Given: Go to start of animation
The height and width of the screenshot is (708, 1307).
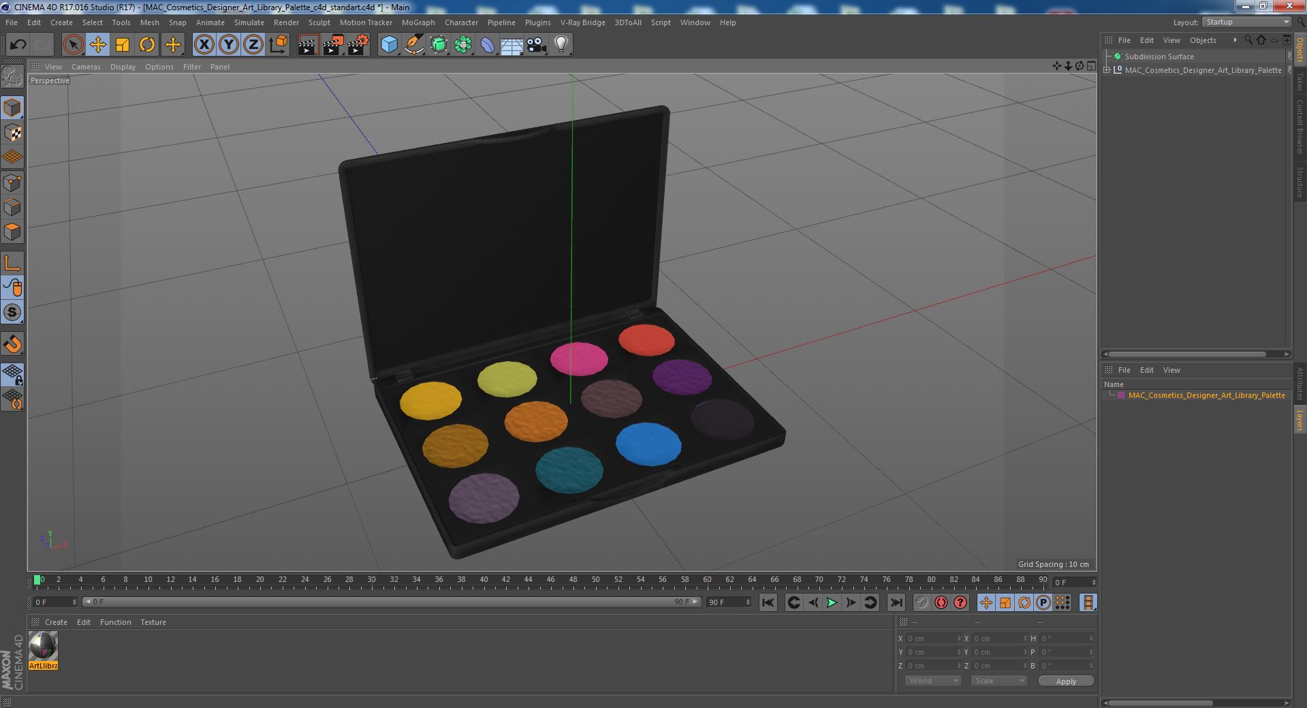Looking at the screenshot, I should (x=768, y=602).
